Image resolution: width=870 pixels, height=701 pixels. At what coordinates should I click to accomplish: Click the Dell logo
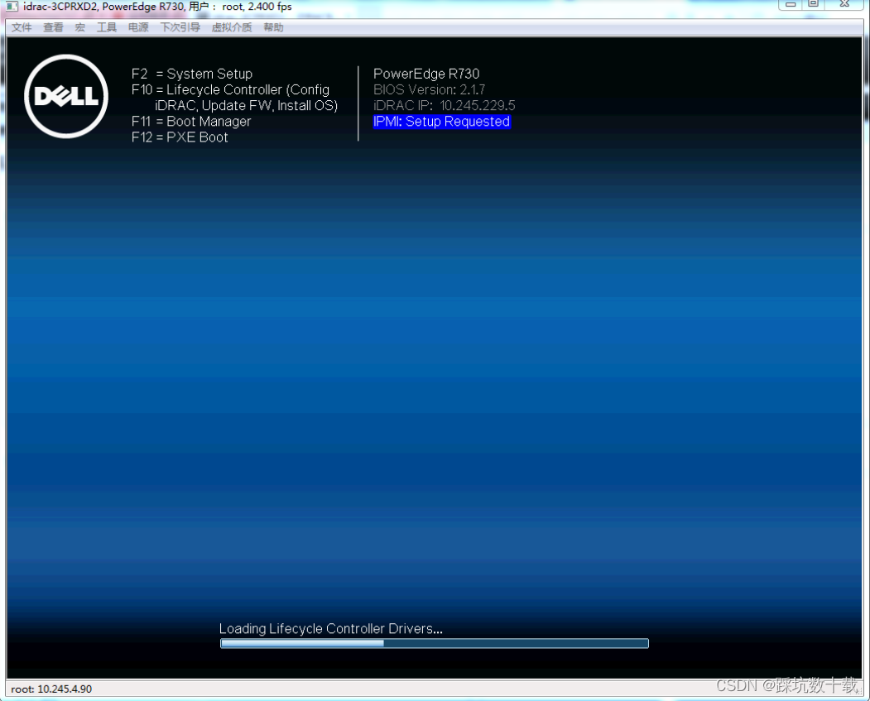pos(66,97)
